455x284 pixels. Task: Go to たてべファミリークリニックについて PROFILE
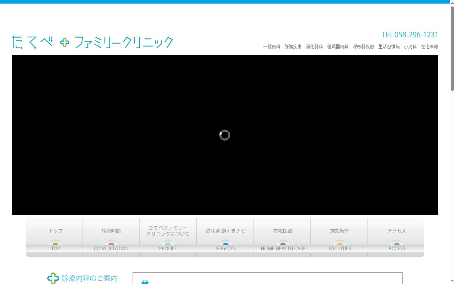[x=168, y=238]
